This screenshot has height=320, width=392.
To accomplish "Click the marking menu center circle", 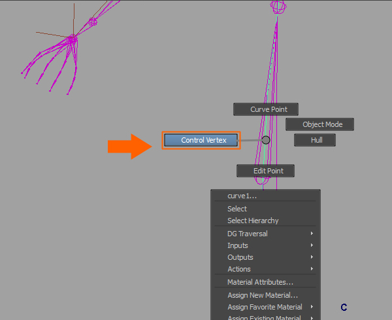I will 266,140.
